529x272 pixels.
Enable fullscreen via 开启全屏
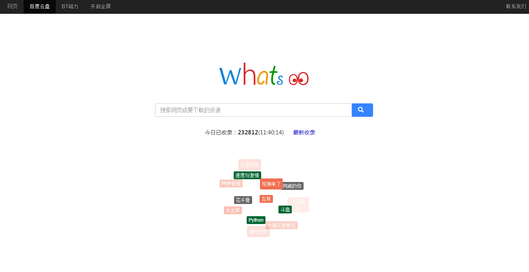(x=101, y=6)
